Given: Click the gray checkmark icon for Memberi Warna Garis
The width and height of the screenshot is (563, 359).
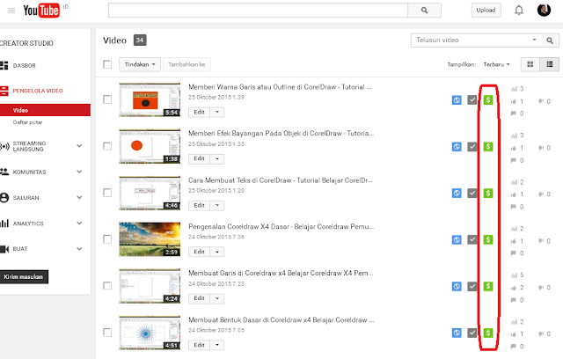Looking at the screenshot, I should [472, 99].
